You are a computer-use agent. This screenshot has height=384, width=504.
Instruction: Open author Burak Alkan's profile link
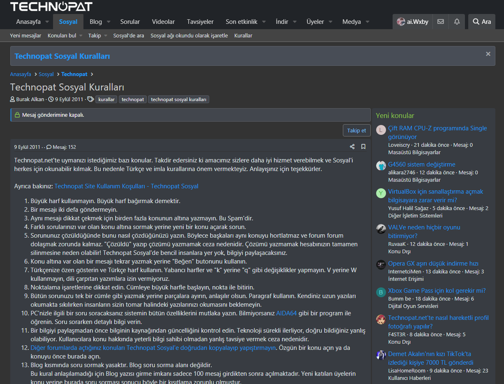[30, 99]
